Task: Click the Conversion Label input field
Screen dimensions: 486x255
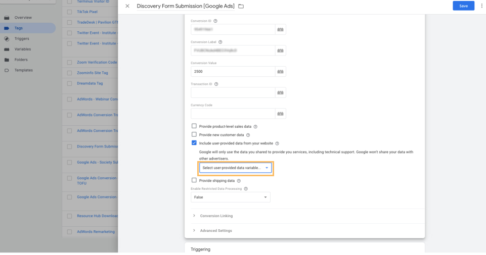Action: (x=233, y=50)
